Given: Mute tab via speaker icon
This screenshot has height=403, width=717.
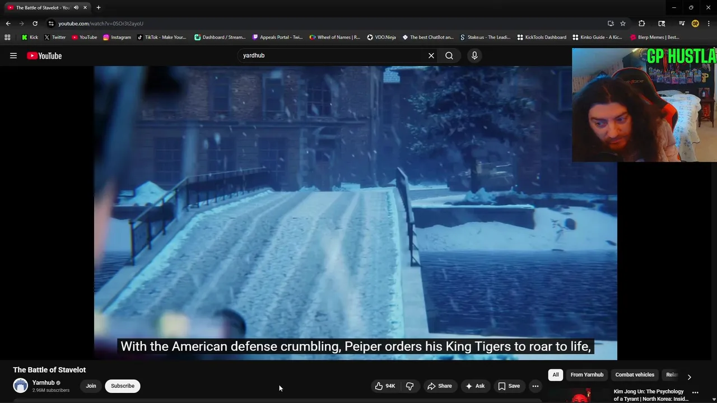Looking at the screenshot, I should pos(76,8).
